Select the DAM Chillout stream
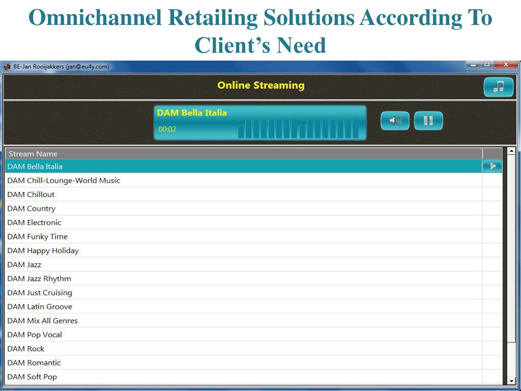The height and width of the screenshot is (391, 521). (x=244, y=194)
